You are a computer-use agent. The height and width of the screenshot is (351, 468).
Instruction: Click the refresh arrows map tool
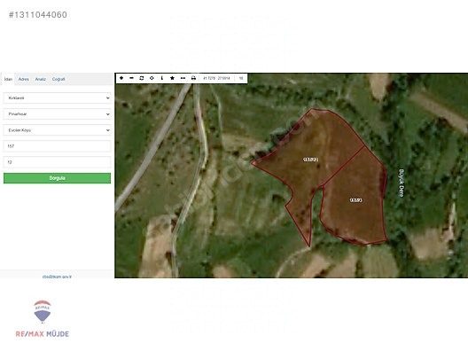coord(142,78)
